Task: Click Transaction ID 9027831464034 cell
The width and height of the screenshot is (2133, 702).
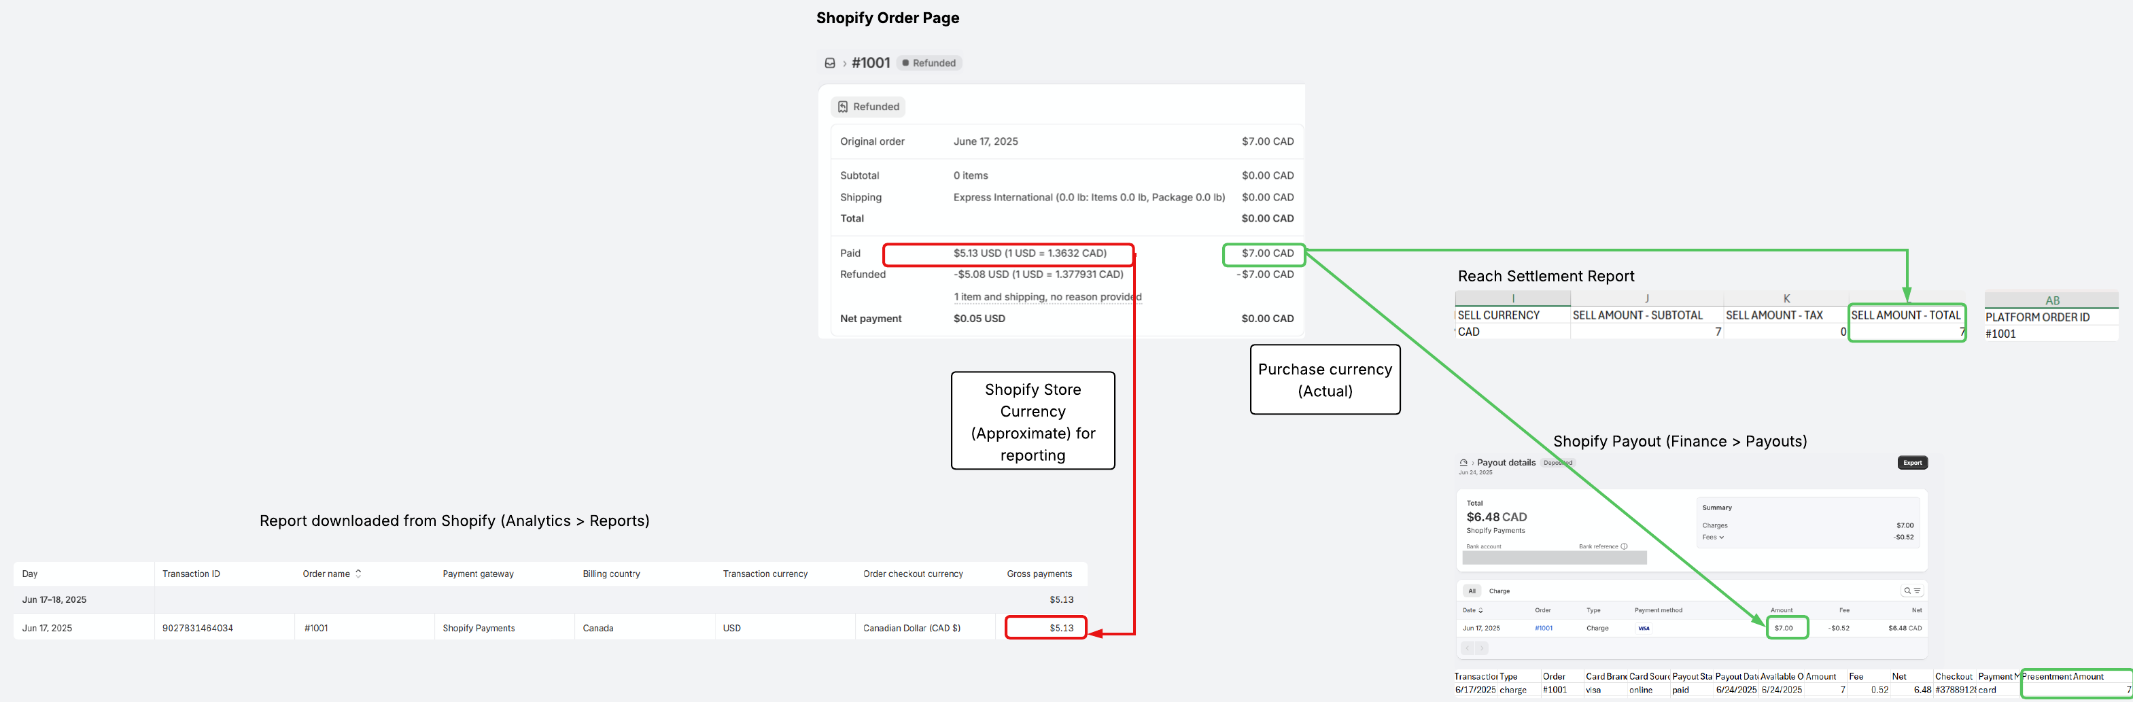Action: coord(198,629)
